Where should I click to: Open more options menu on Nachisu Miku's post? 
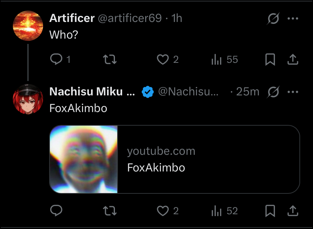click(x=293, y=92)
